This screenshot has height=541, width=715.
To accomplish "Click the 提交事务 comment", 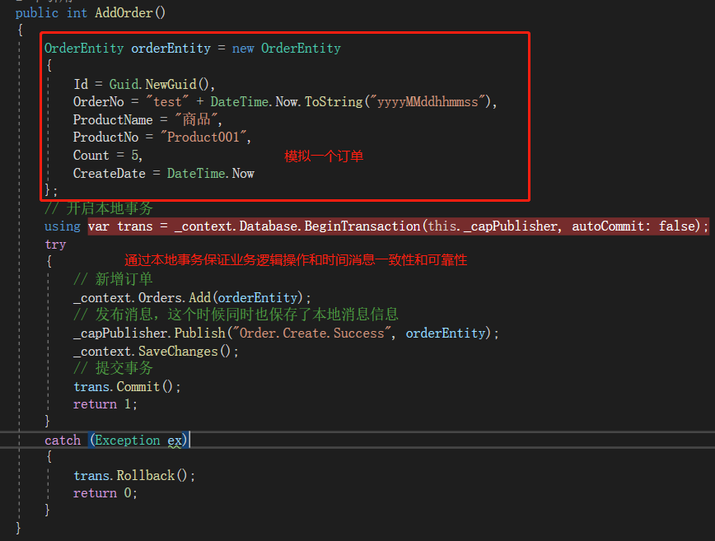I will [113, 368].
